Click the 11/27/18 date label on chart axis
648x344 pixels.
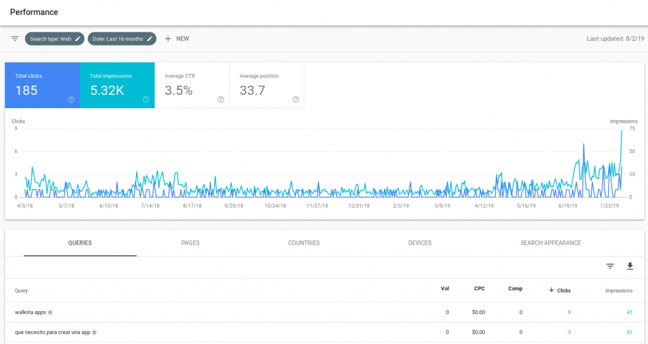pos(317,206)
